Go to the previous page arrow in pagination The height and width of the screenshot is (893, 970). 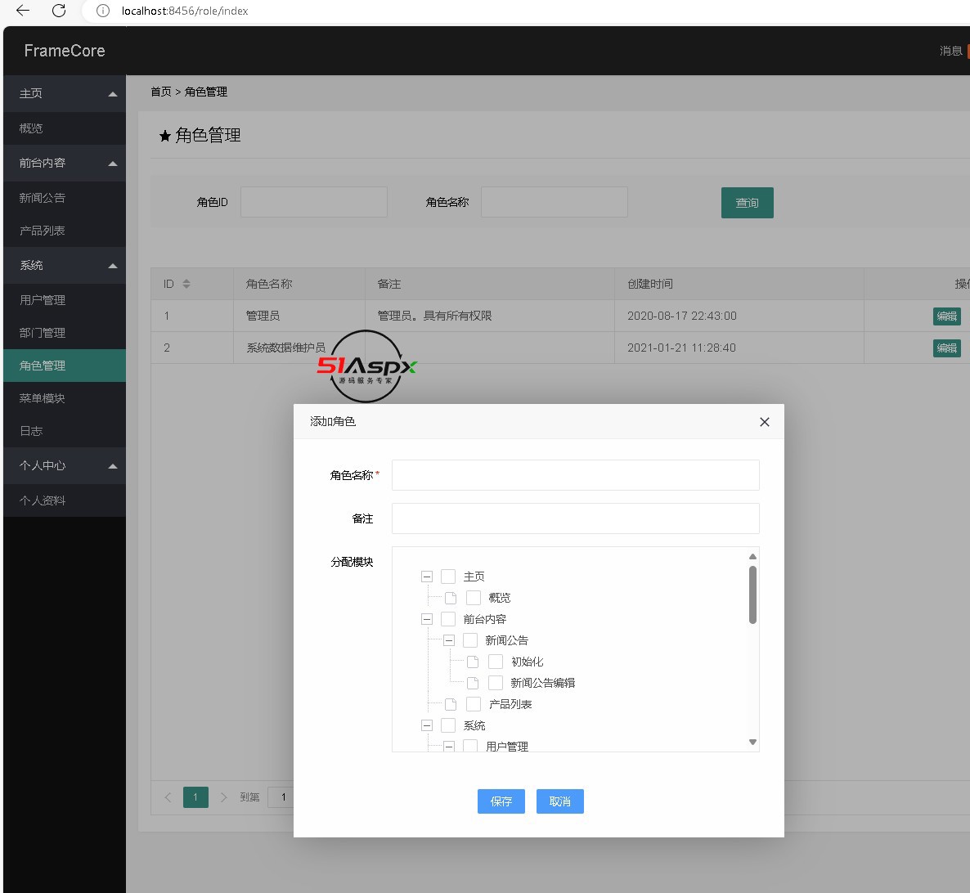click(168, 797)
